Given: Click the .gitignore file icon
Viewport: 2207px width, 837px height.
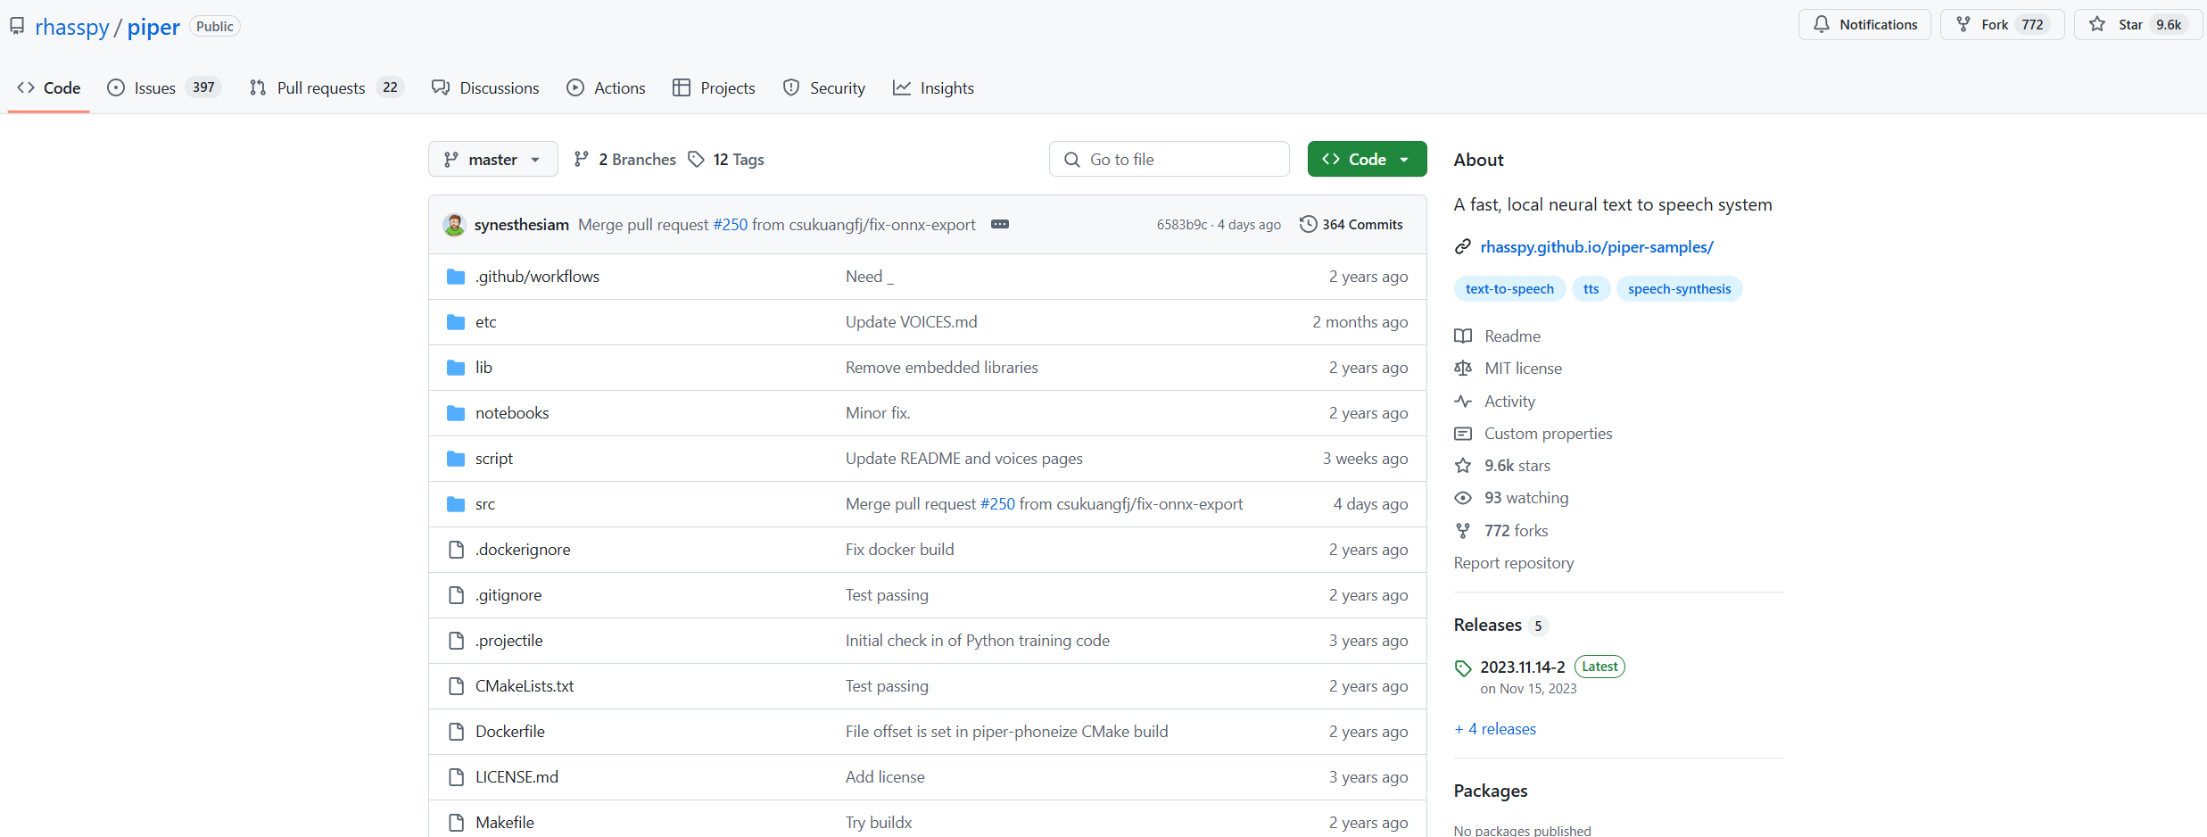Looking at the screenshot, I should (x=456, y=595).
